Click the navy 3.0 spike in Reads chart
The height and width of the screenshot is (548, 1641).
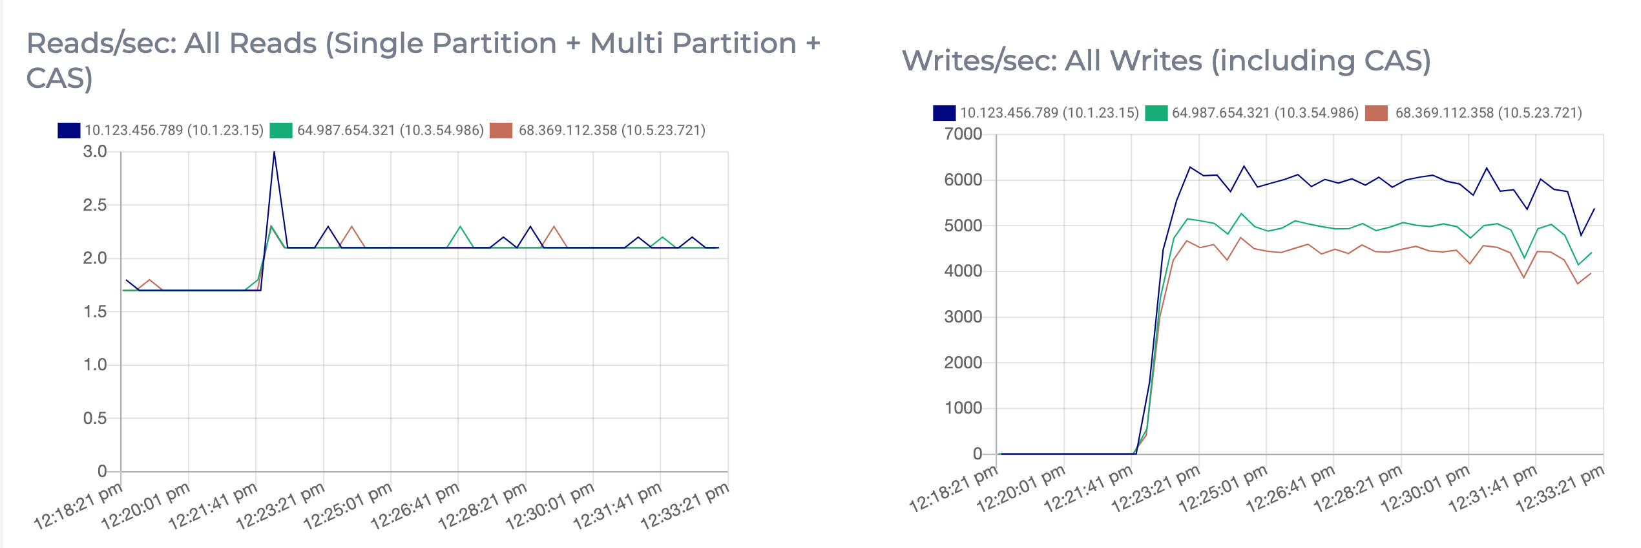pyautogui.click(x=274, y=153)
